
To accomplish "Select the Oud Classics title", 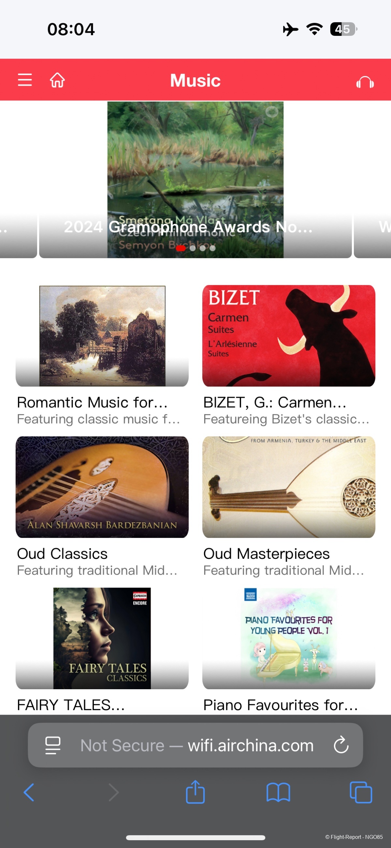I will coord(62,554).
